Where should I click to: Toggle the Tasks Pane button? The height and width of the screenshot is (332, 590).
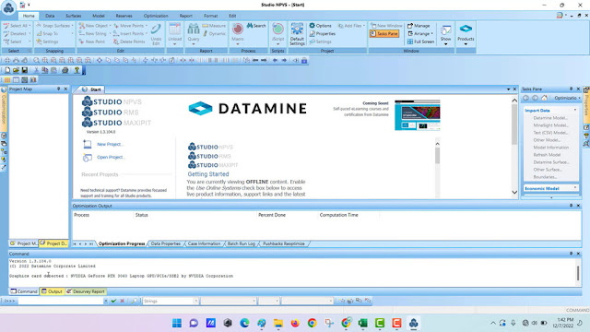point(383,33)
